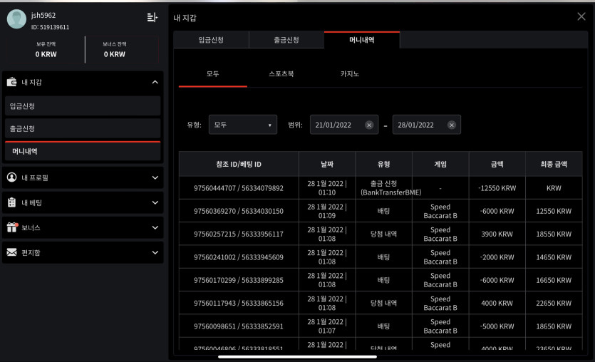Select the 카지노 filter tab
The width and height of the screenshot is (595, 362).
349,74
